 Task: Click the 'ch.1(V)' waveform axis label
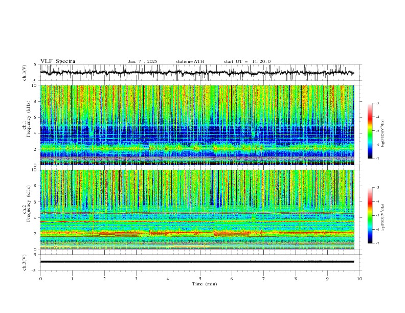pos(25,73)
